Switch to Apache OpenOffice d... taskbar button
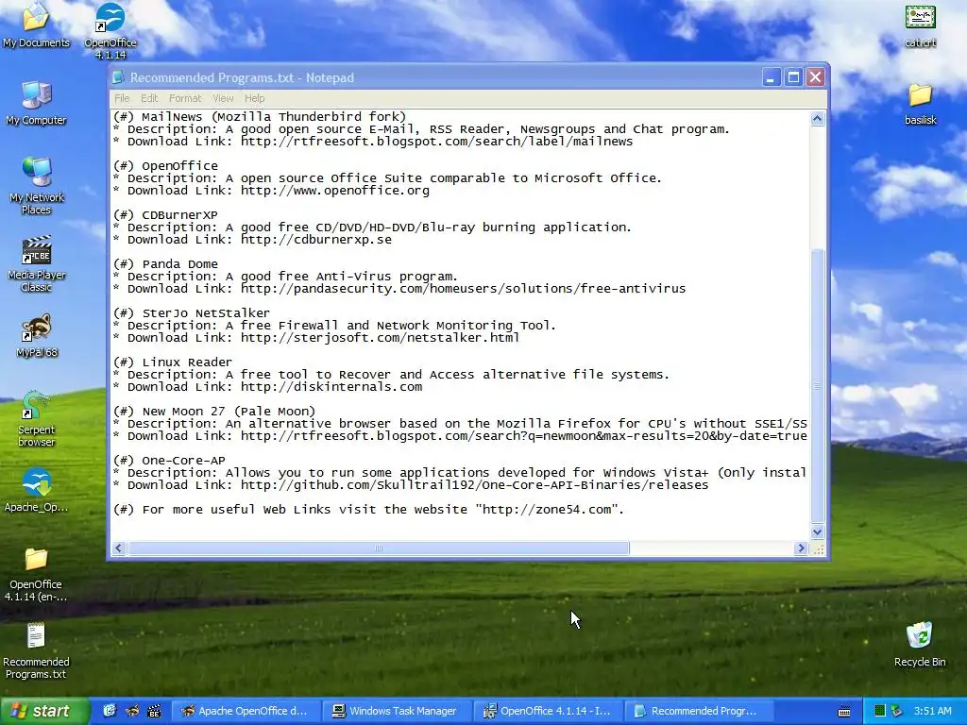967x725 pixels. 246,711
